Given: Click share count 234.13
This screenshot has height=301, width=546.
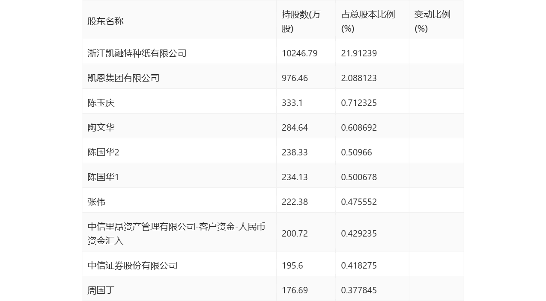Looking at the screenshot, I should click(x=295, y=177).
